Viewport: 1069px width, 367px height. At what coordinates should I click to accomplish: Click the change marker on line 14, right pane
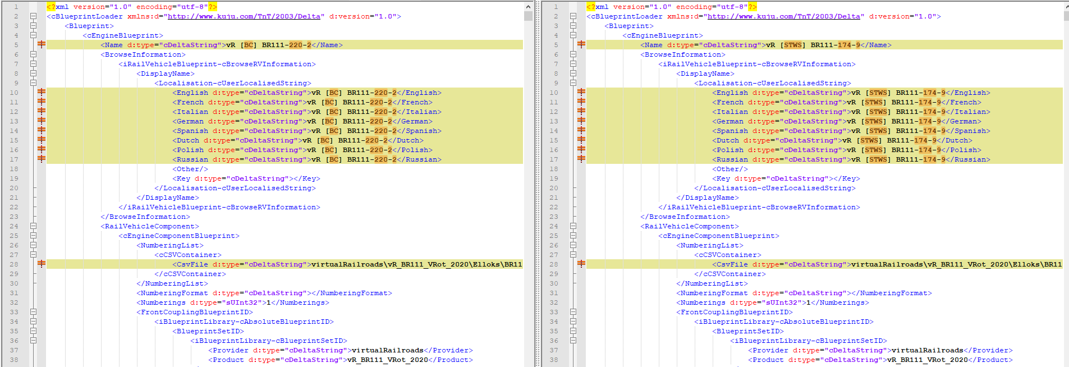click(x=581, y=130)
